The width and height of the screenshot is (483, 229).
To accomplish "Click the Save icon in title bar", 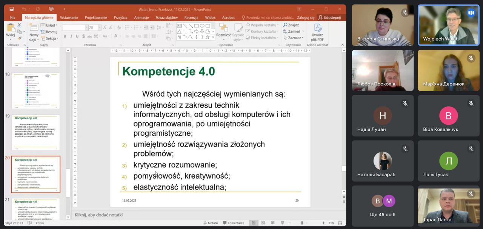I will point(11,9).
